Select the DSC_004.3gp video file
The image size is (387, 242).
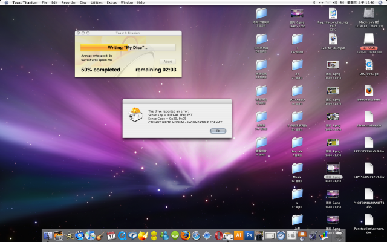[x=369, y=65]
